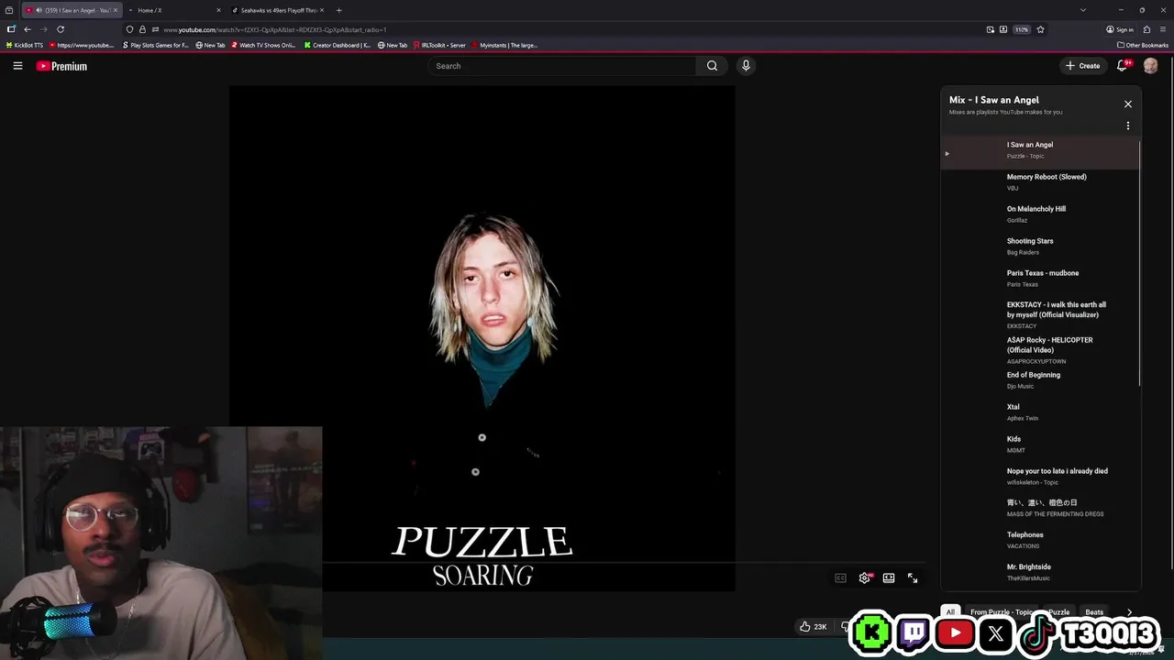The width and height of the screenshot is (1174, 660).
Task: Open the Watch TV Shows Online bookmark
Action: 263,45
